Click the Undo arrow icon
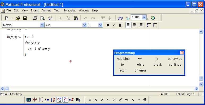The height and width of the screenshot is (105, 205). [85, 18]
